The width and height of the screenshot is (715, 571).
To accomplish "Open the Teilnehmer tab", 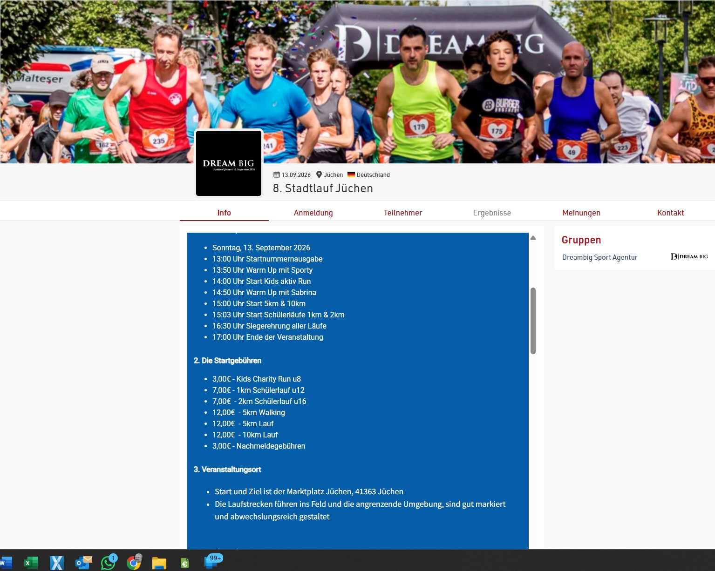I will click(x=402, y=213).
